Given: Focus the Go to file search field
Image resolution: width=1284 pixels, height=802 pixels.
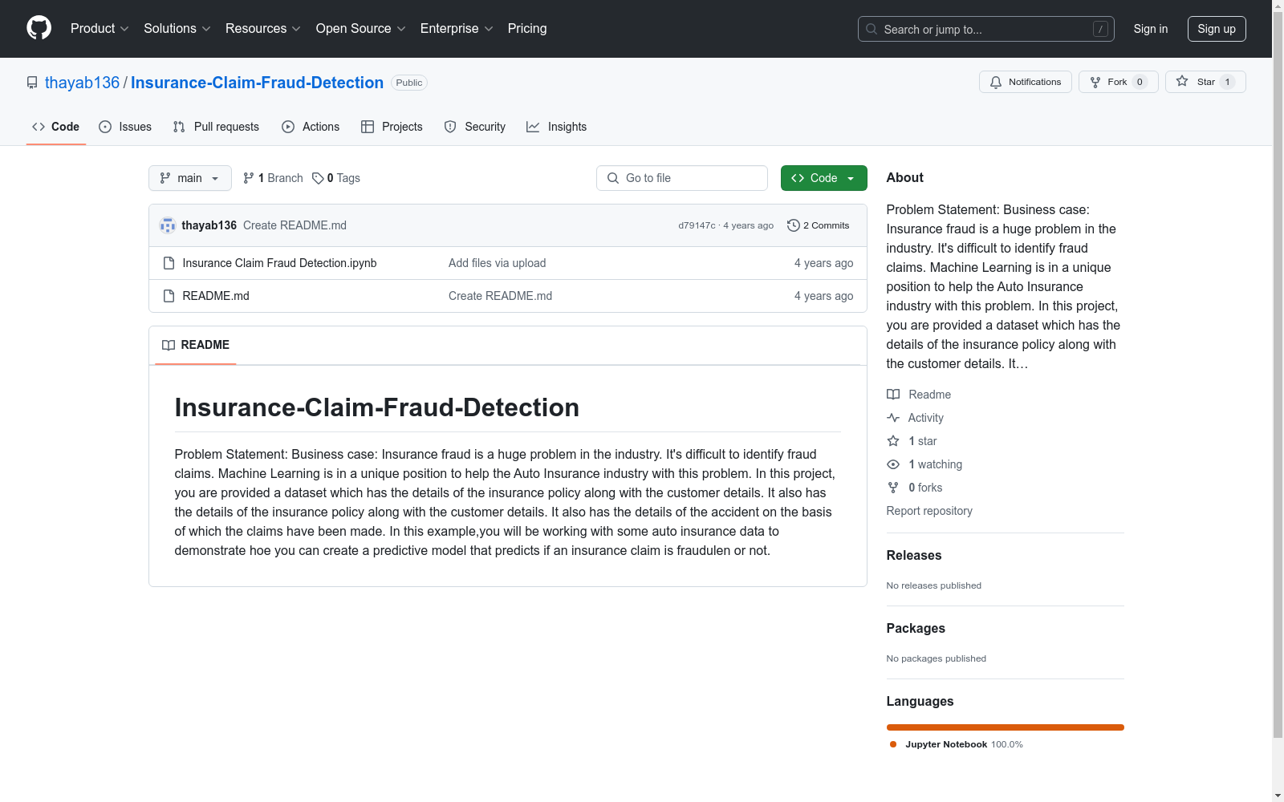Looking at the screenshot, I should pyautogui.click(x=682, y=178).
